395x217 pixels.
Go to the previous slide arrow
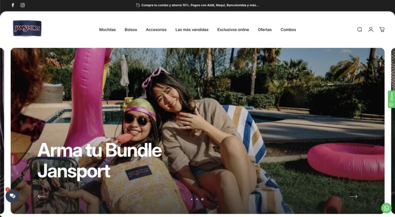[41, 196]
